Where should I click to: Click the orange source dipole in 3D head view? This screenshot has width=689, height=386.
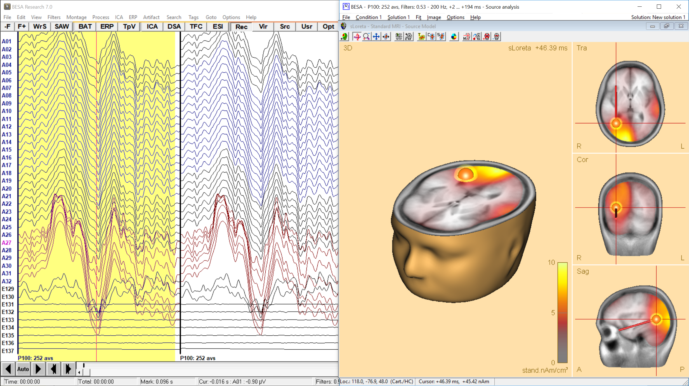pos(466,174)
